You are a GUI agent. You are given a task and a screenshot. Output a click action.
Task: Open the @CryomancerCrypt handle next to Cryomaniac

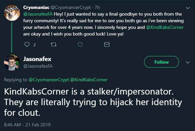71,8
